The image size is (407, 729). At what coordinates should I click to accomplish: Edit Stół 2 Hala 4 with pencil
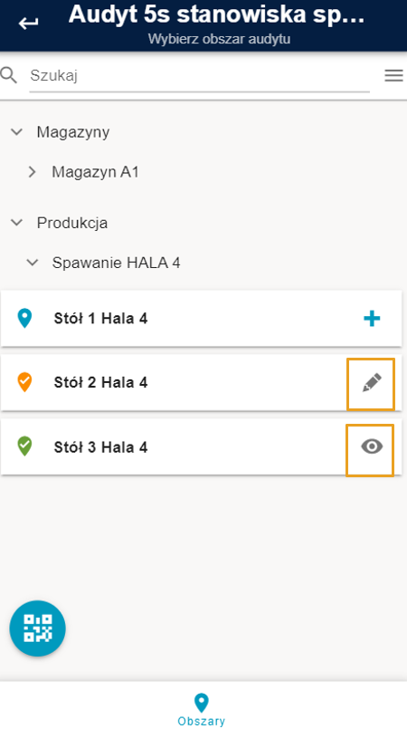(x=371, y=383)
